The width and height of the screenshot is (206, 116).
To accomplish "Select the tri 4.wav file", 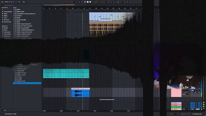I will pyautogui.click(x=19, y=79).
